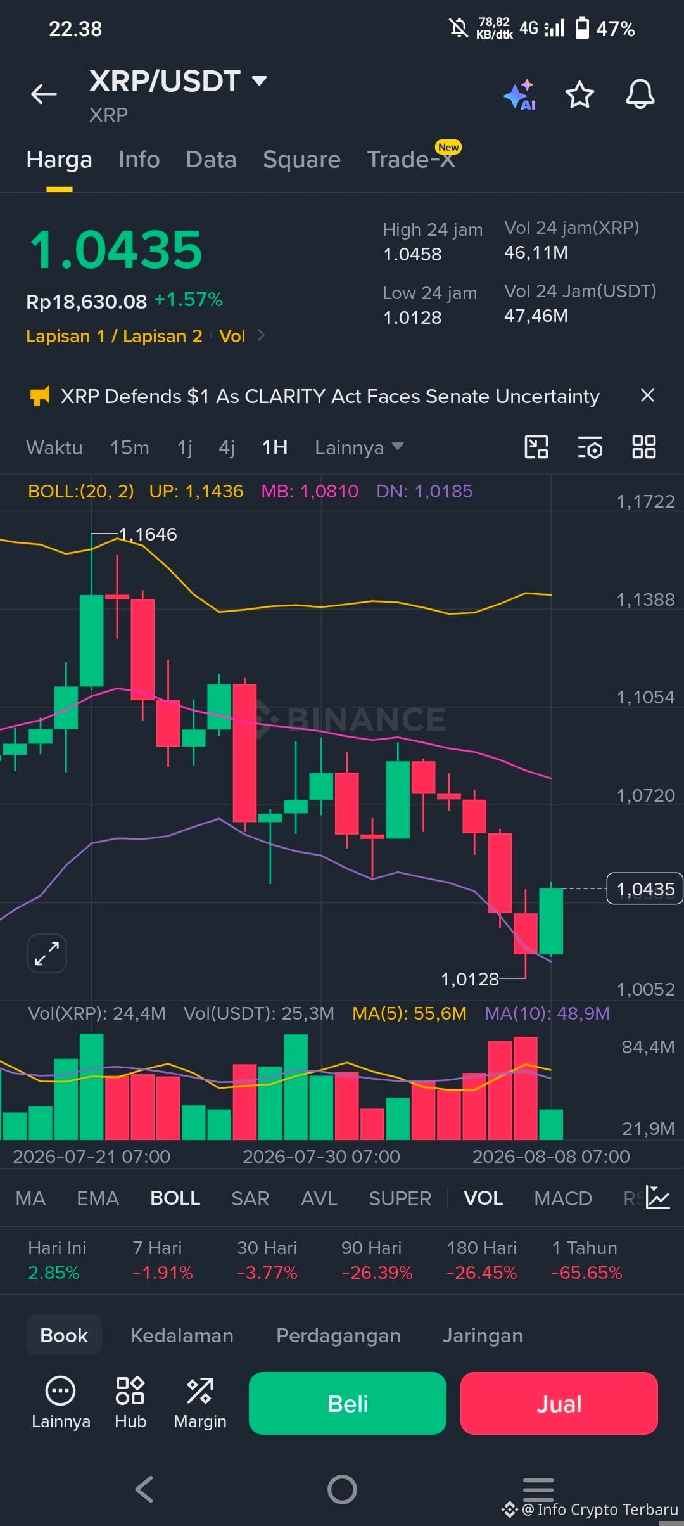The image size is (684, 1526).
Task: Switch to the Harga tab
Action: click(60, 160)
